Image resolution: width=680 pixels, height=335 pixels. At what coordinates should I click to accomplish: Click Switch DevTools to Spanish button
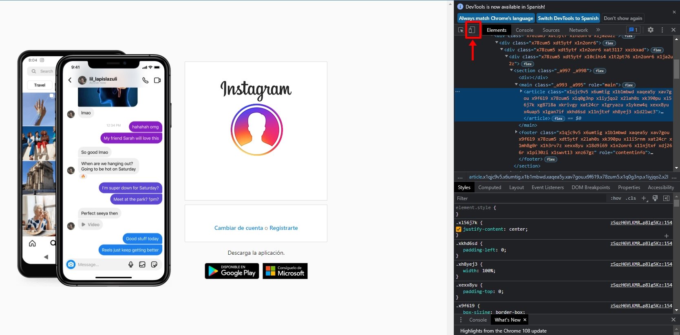click(568, 18)
